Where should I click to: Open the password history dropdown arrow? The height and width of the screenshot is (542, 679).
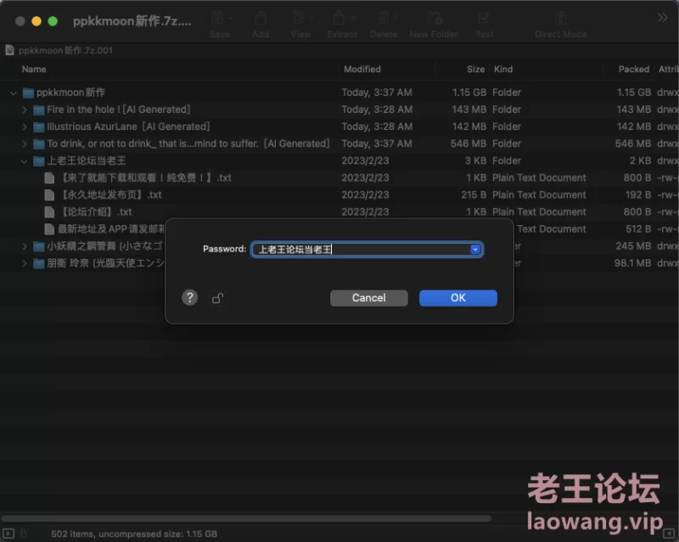click(475, 249)
